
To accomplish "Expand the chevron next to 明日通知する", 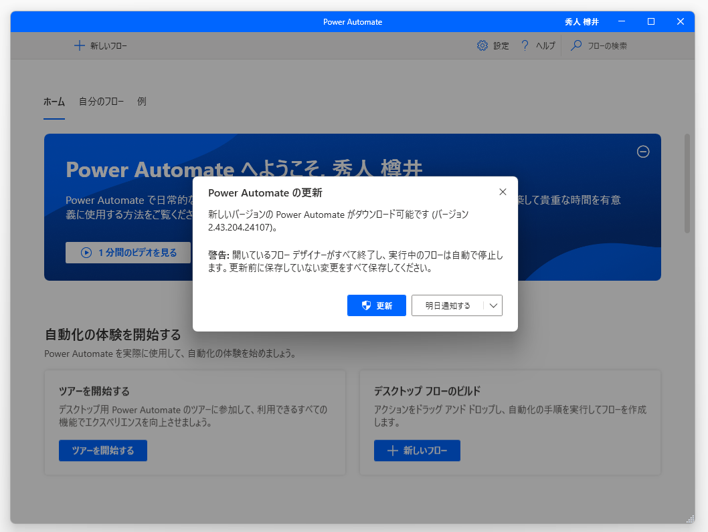I will coord(494,305).
